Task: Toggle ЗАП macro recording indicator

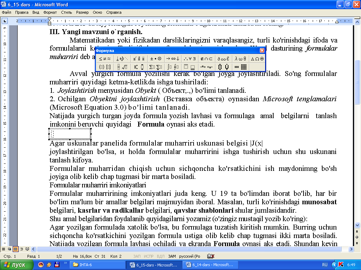Action: [137, 256]
